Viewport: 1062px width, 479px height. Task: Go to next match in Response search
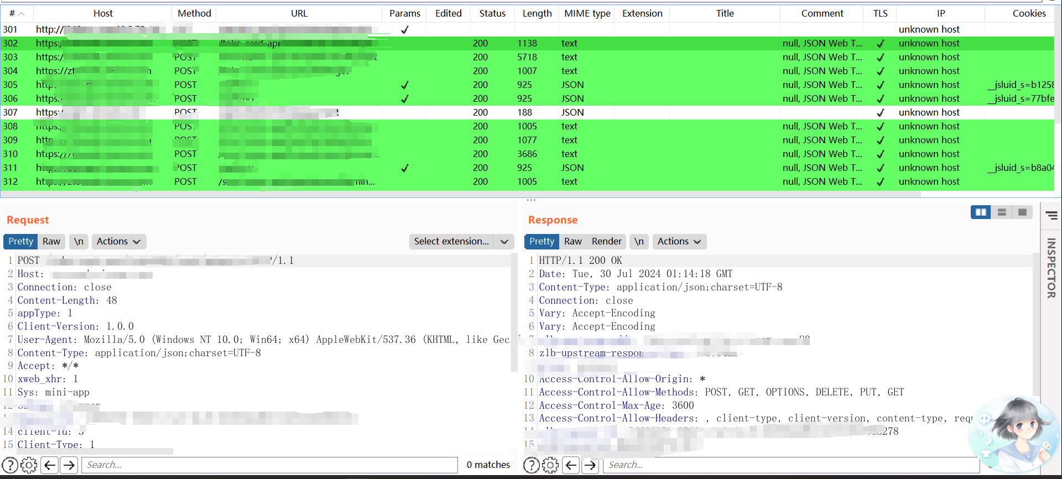(x=590, y=465)
